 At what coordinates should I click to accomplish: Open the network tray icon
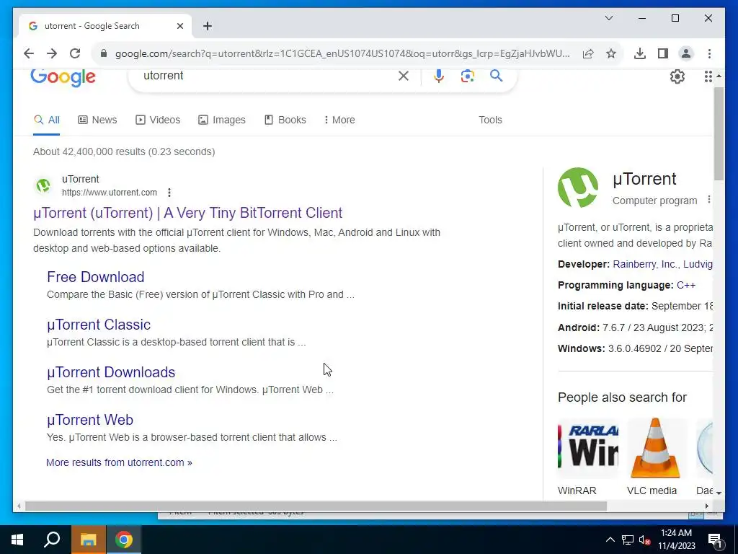pos(628,540)
